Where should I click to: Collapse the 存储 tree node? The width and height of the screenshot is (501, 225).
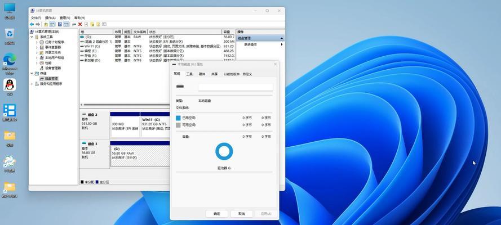pos(32,73)
